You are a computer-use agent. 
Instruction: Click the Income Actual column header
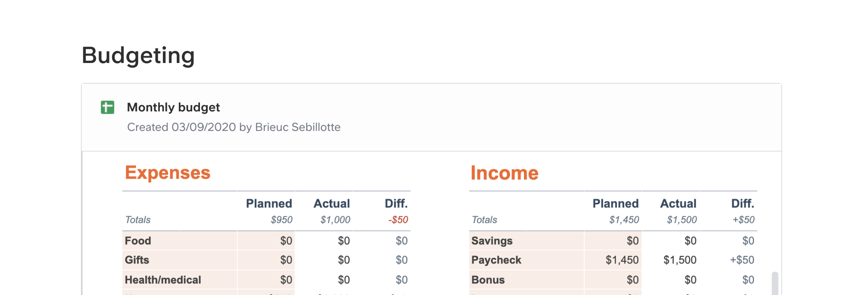(678, 204)
